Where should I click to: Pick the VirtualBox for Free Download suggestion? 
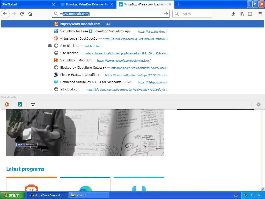[x=132, y=31]
